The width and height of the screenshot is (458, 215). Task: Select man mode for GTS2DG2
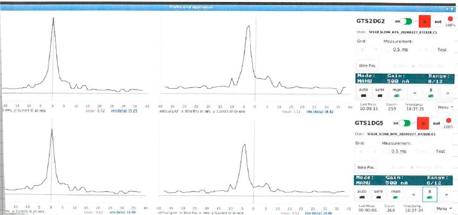coord(397,92)
